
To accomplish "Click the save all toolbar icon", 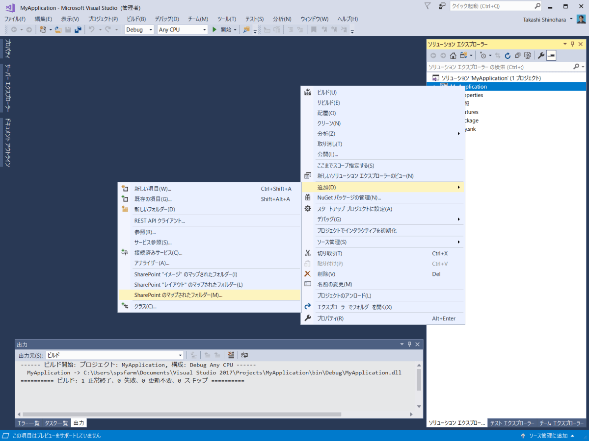I will (x=78, y=29).
